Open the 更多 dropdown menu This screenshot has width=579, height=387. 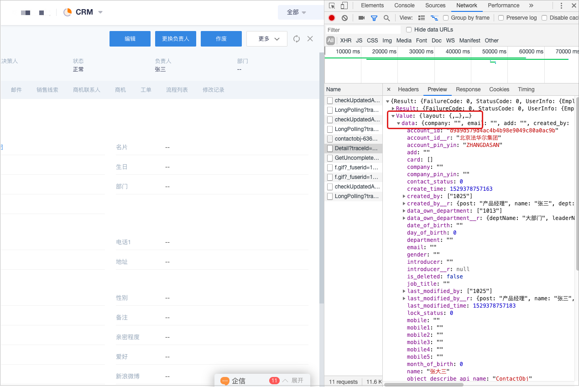click(x=266, y=39)
